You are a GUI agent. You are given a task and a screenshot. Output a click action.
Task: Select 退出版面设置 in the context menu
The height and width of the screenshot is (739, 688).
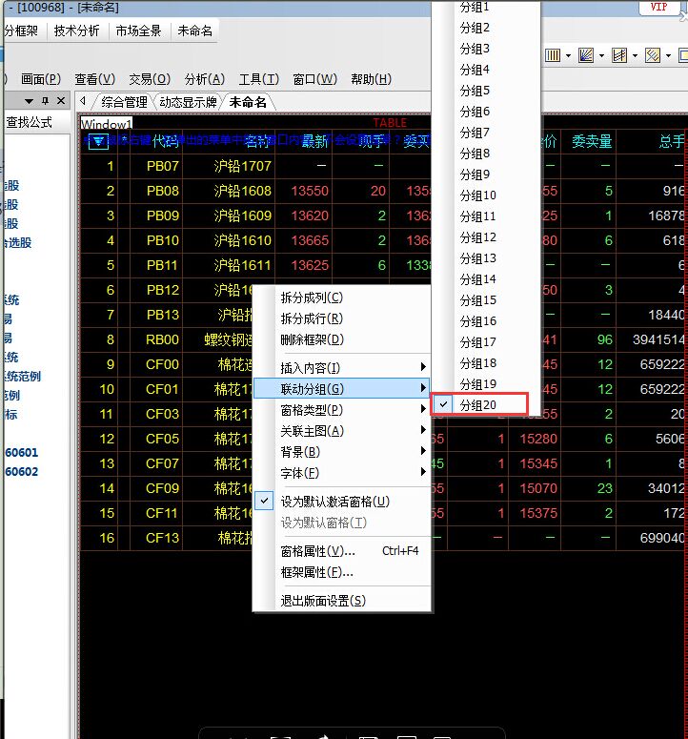323,601
